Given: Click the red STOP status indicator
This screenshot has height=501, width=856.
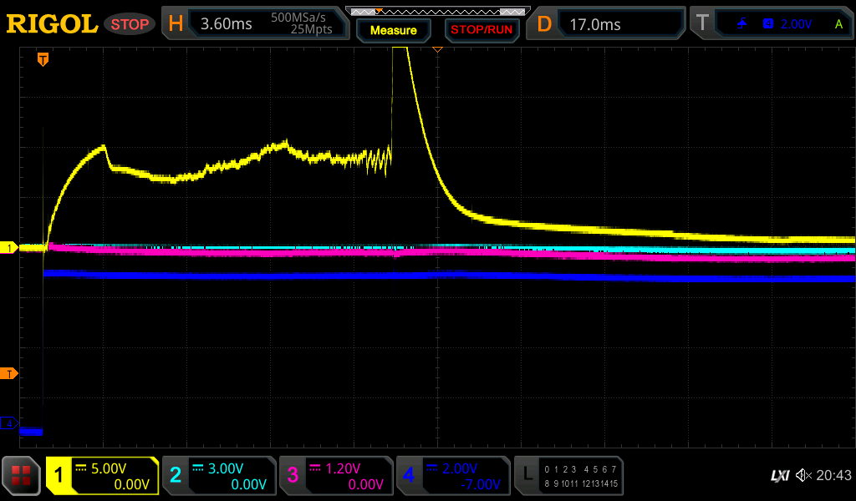Looking at the screenshot, I should (x=130, y=24).
